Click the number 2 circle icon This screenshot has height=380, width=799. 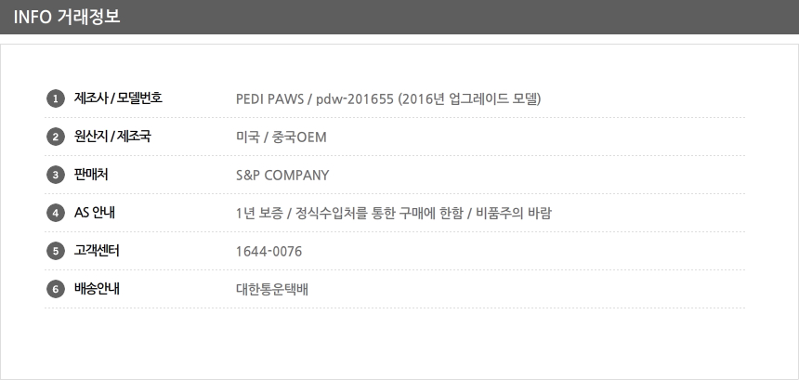pos(55,138)
